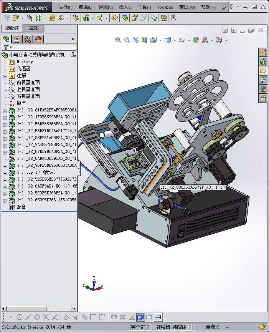Click the Move Component icon
269x332 pixels.
61,18
